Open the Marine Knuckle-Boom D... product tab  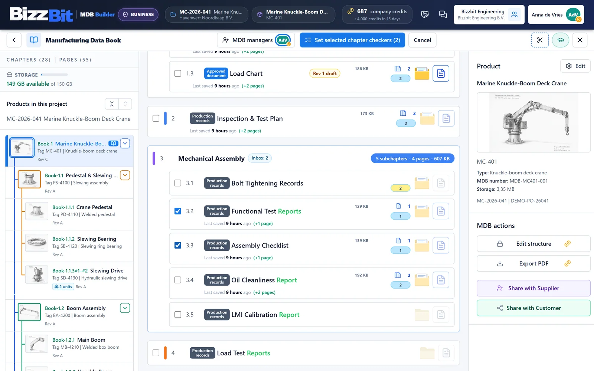pyautogui.click(x=293, y=14)
